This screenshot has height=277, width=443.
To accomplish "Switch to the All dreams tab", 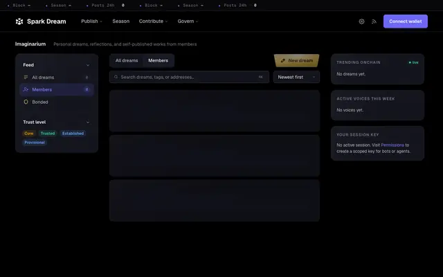I will 127,60.
